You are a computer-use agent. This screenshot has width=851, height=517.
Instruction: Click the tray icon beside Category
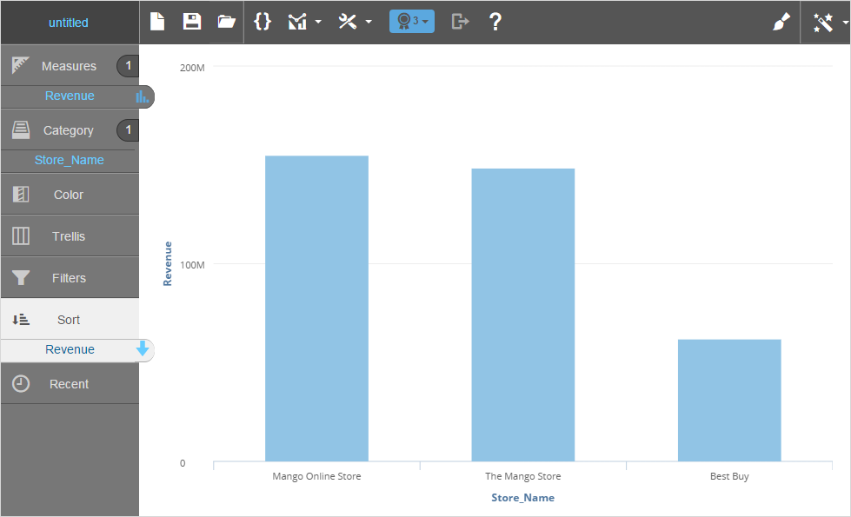(21, 129)
